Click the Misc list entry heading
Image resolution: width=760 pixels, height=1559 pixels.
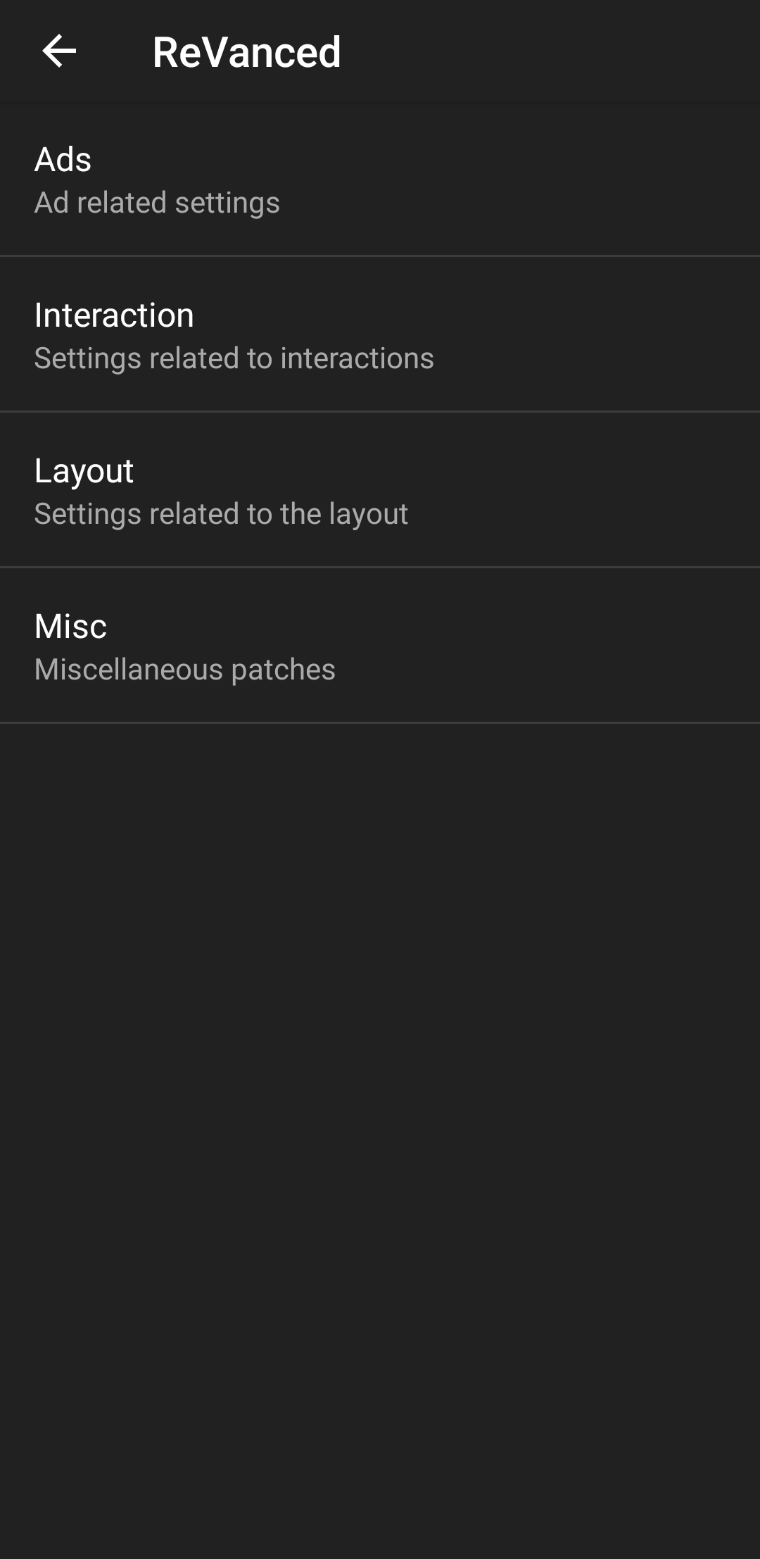tap(70, 625)
